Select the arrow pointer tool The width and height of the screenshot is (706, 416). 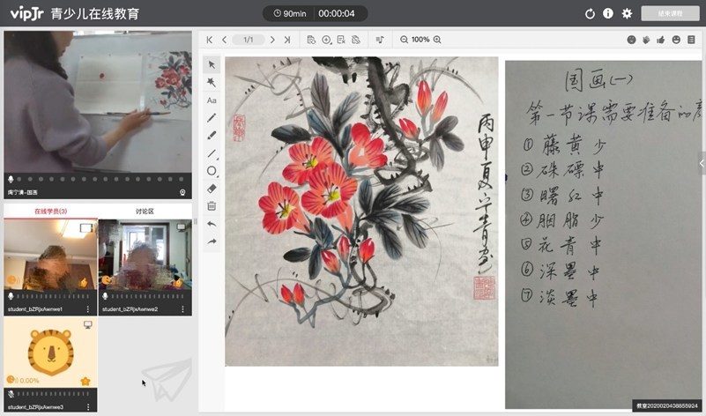click(x=212, y=64)
